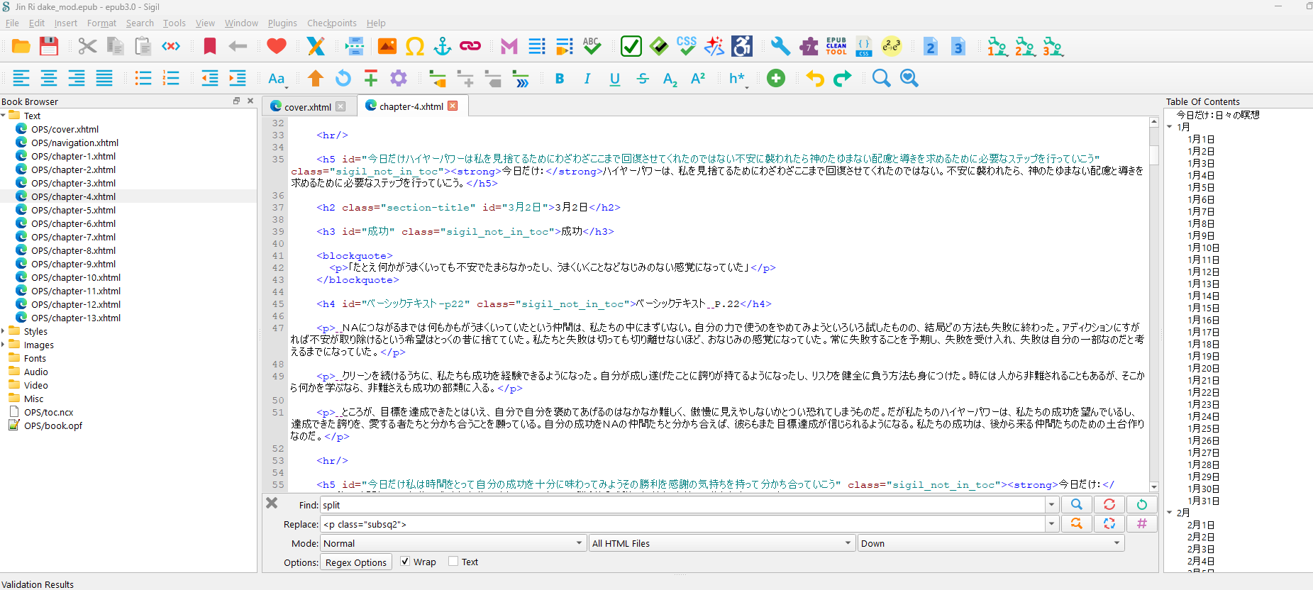
Task: Run spellcheck with the ABC check icon
Action: pos(592,47)
